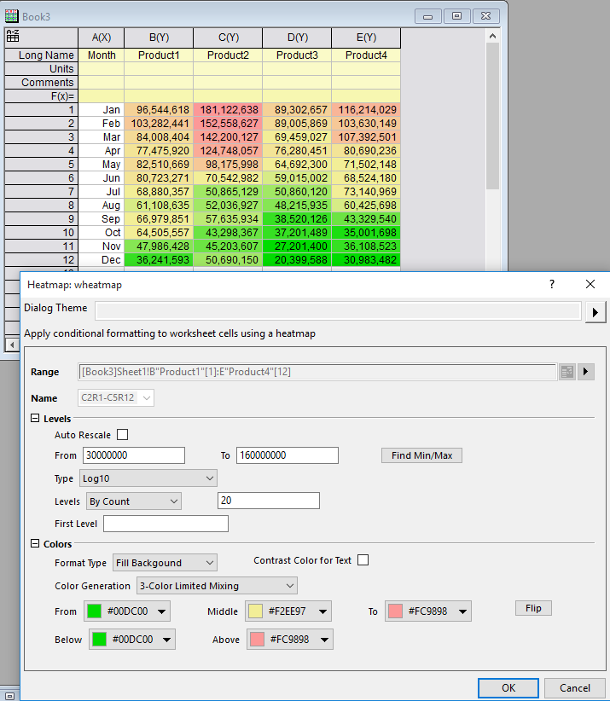Click cell 181,122,638 in Product2 column
Viewport: 610px width, 701px height.
(x=228, y=109)
